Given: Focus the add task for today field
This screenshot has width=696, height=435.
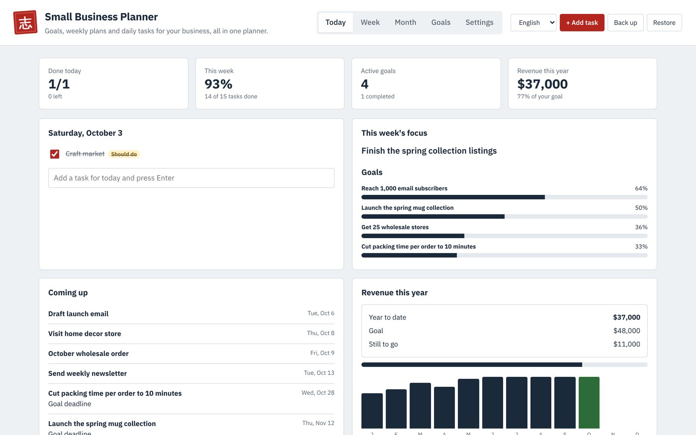Looking at the screenshot, I should [191, 178].
